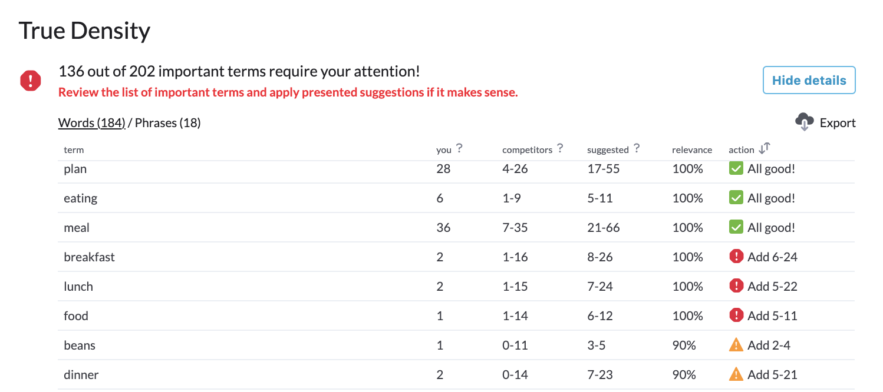Click the help icon next to 'suggested'
The image size is (883, 392).
pos(637,149)
